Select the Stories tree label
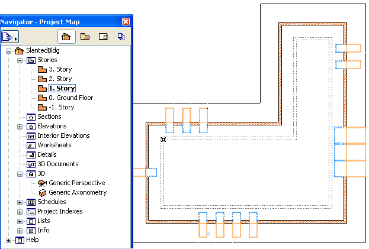The image size is (369, 249). pos(47,60)
